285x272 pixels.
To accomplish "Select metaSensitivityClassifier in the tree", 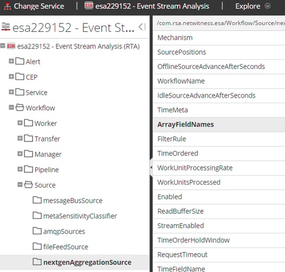I will [80, 216].
